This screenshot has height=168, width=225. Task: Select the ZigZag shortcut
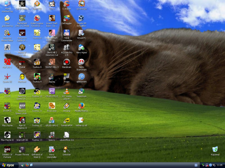pyautogui.click(x=52, y=77)
